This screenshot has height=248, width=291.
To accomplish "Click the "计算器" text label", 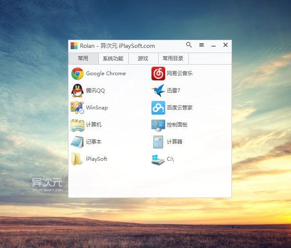I will click(175, 142).
